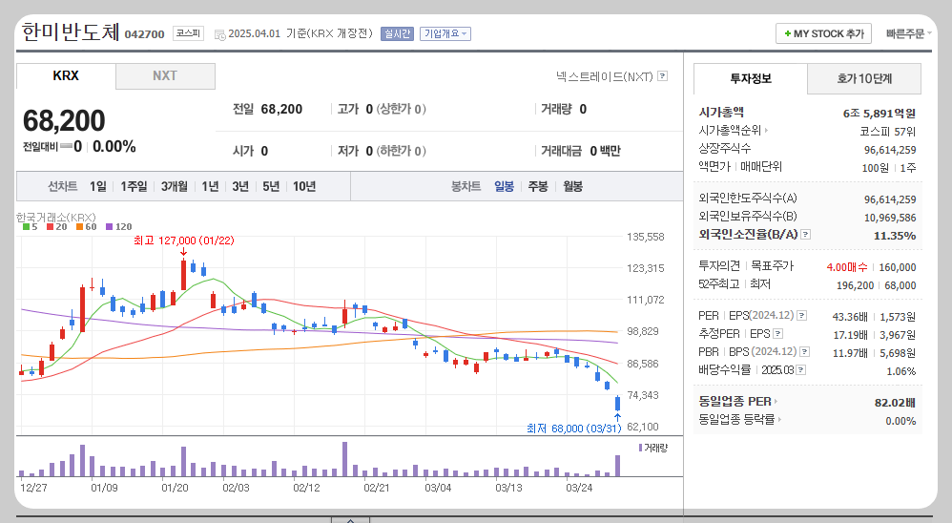Click the orange 60-day moving average swatch

point(79,226)
